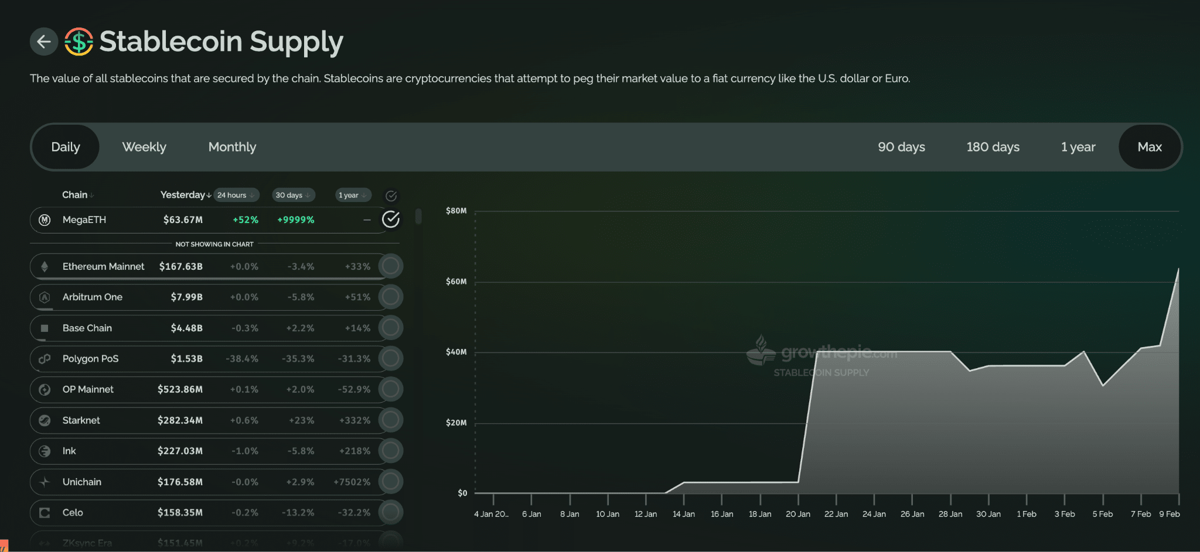Image resolution: width=1200 pixels, height=552 pixels.
Task: Click the Polygon PoS logo icon
Action: click(x=45, y=359)
